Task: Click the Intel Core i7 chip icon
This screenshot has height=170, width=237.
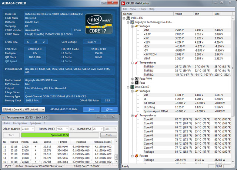Action: 132,87
